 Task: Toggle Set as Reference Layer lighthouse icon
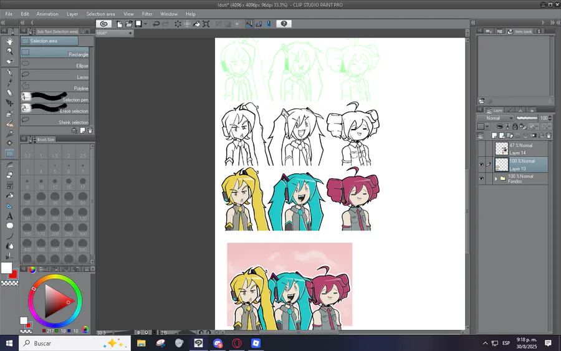click(507, 127)
